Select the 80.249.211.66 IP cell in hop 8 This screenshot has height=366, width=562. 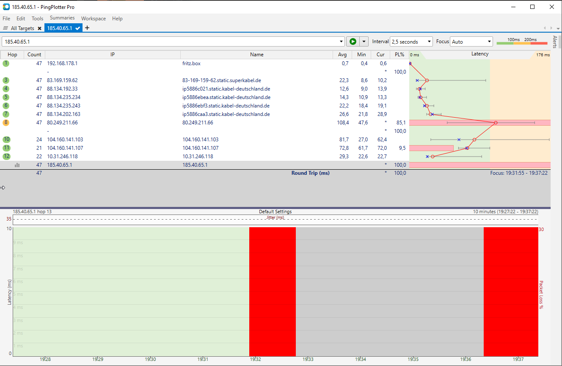(x=62, y=123)
